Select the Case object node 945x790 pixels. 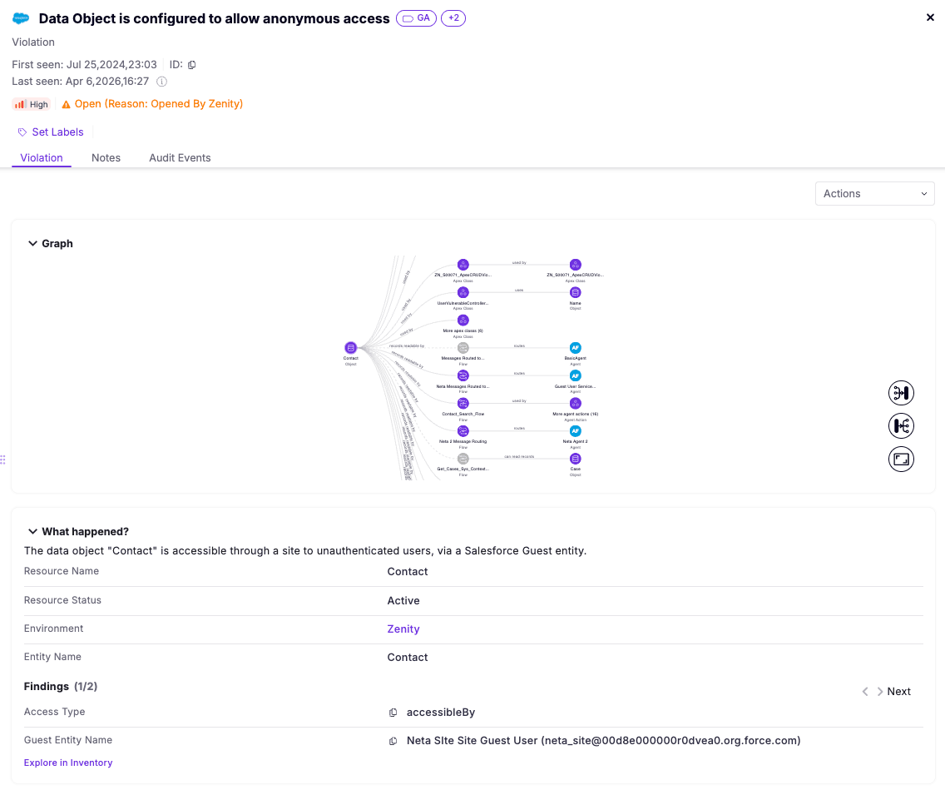coord(576,459)
